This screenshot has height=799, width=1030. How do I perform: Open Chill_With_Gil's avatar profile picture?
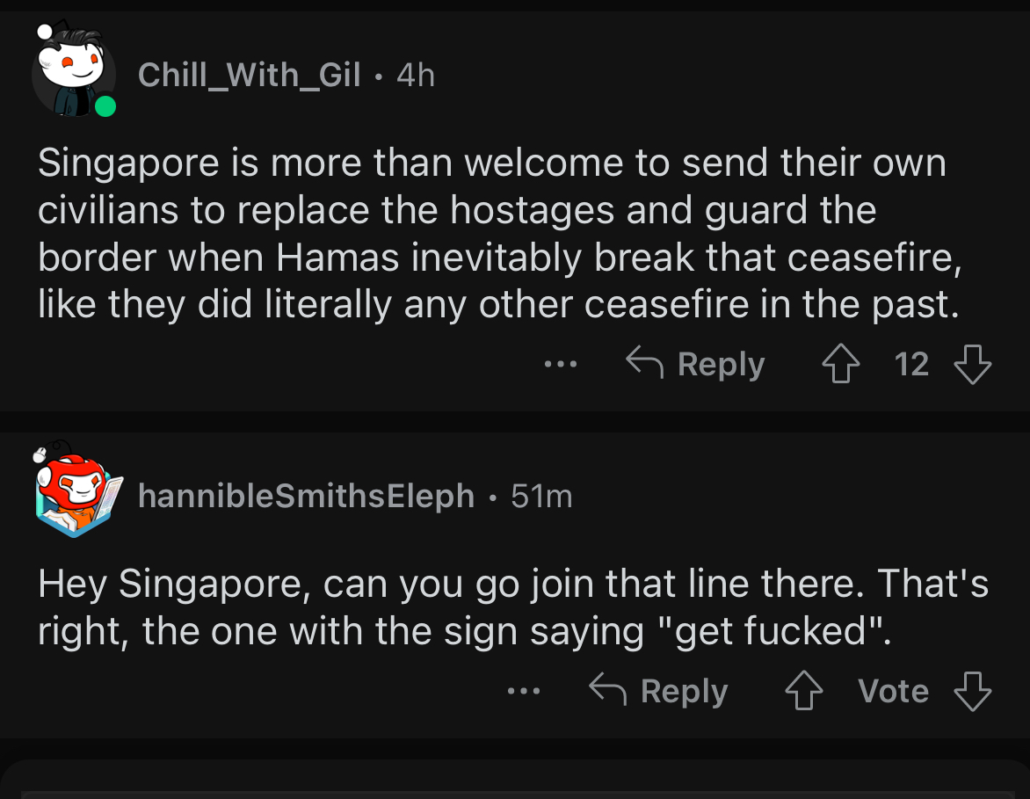(74, 74)
